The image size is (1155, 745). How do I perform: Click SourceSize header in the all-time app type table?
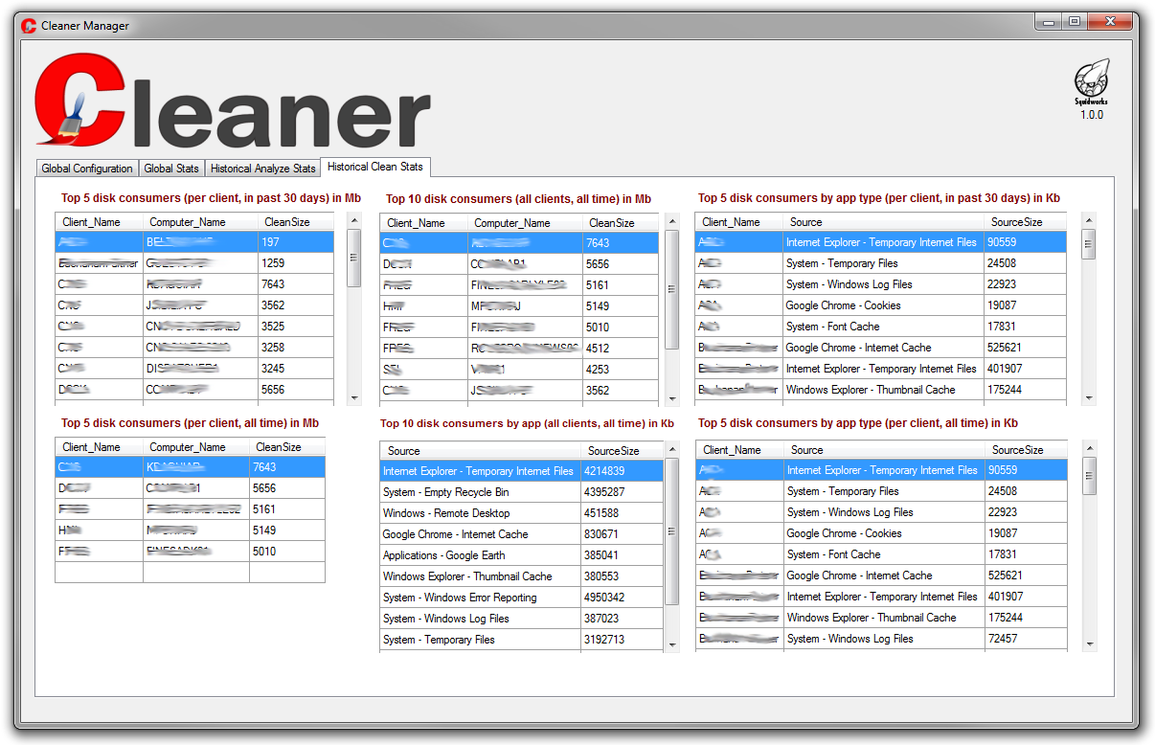(1026, 450)
